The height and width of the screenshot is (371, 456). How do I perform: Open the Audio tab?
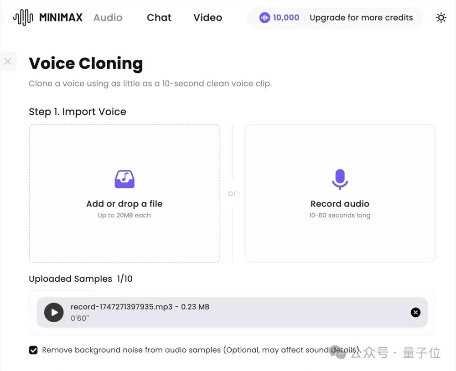[108, 17]
